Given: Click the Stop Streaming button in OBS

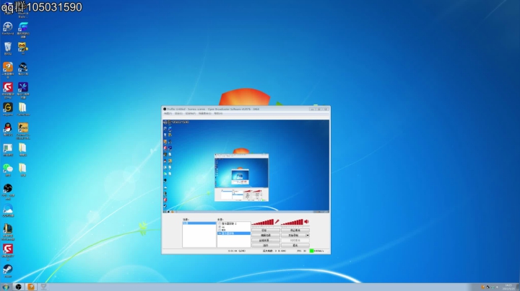Looking at the screenshot, I should click(x=295, y=230).
